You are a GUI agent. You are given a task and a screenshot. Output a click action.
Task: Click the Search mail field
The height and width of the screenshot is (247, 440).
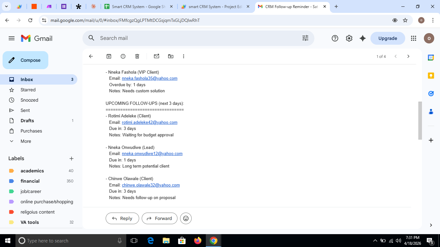pos(193,38)
